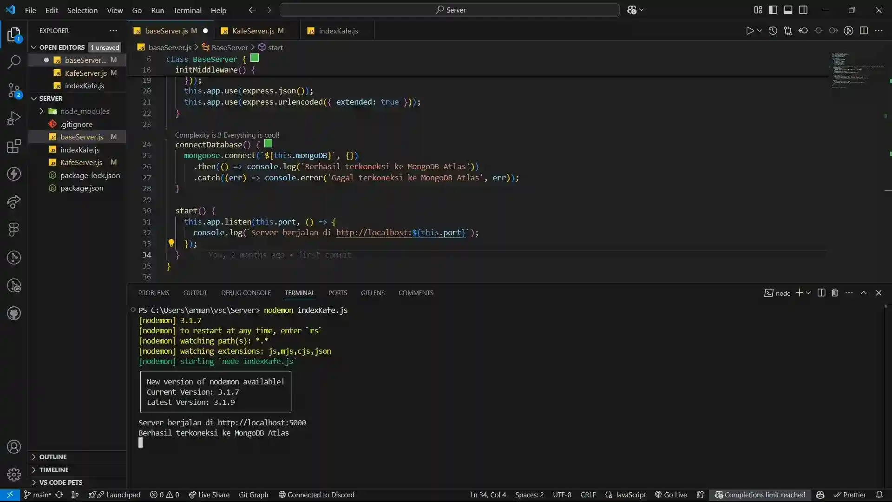The width and height of the screenshot is (892, 502).
Task: Click Go Live in status bar
Action: tap(671, 495)
